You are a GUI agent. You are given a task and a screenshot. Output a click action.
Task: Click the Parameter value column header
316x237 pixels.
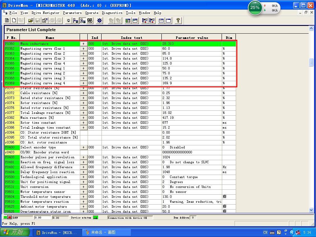coord(192,37)
